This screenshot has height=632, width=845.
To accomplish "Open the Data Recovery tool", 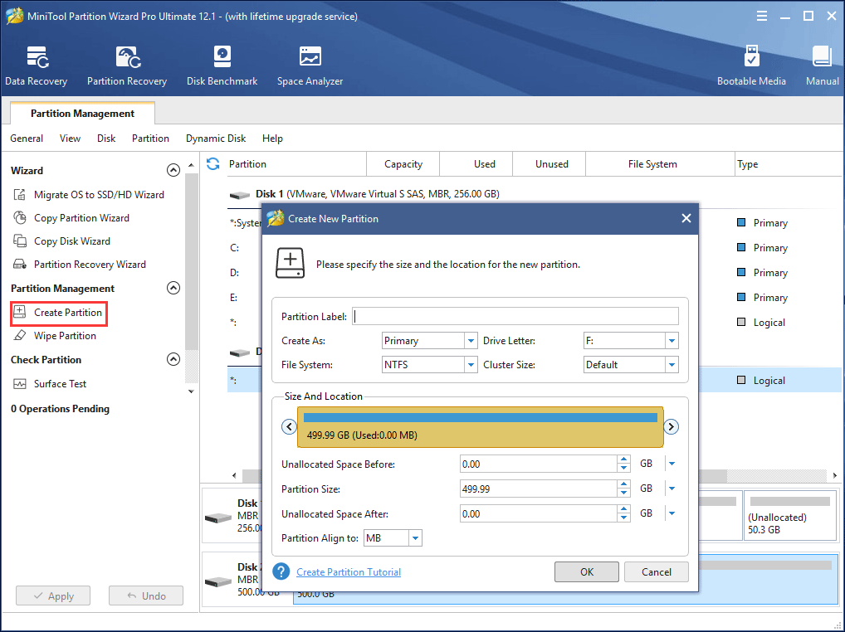I will point(36,66).
